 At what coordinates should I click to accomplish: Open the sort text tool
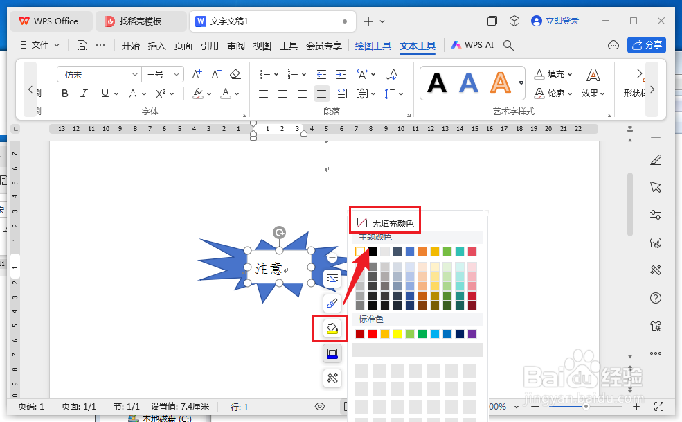coord(391,74)
